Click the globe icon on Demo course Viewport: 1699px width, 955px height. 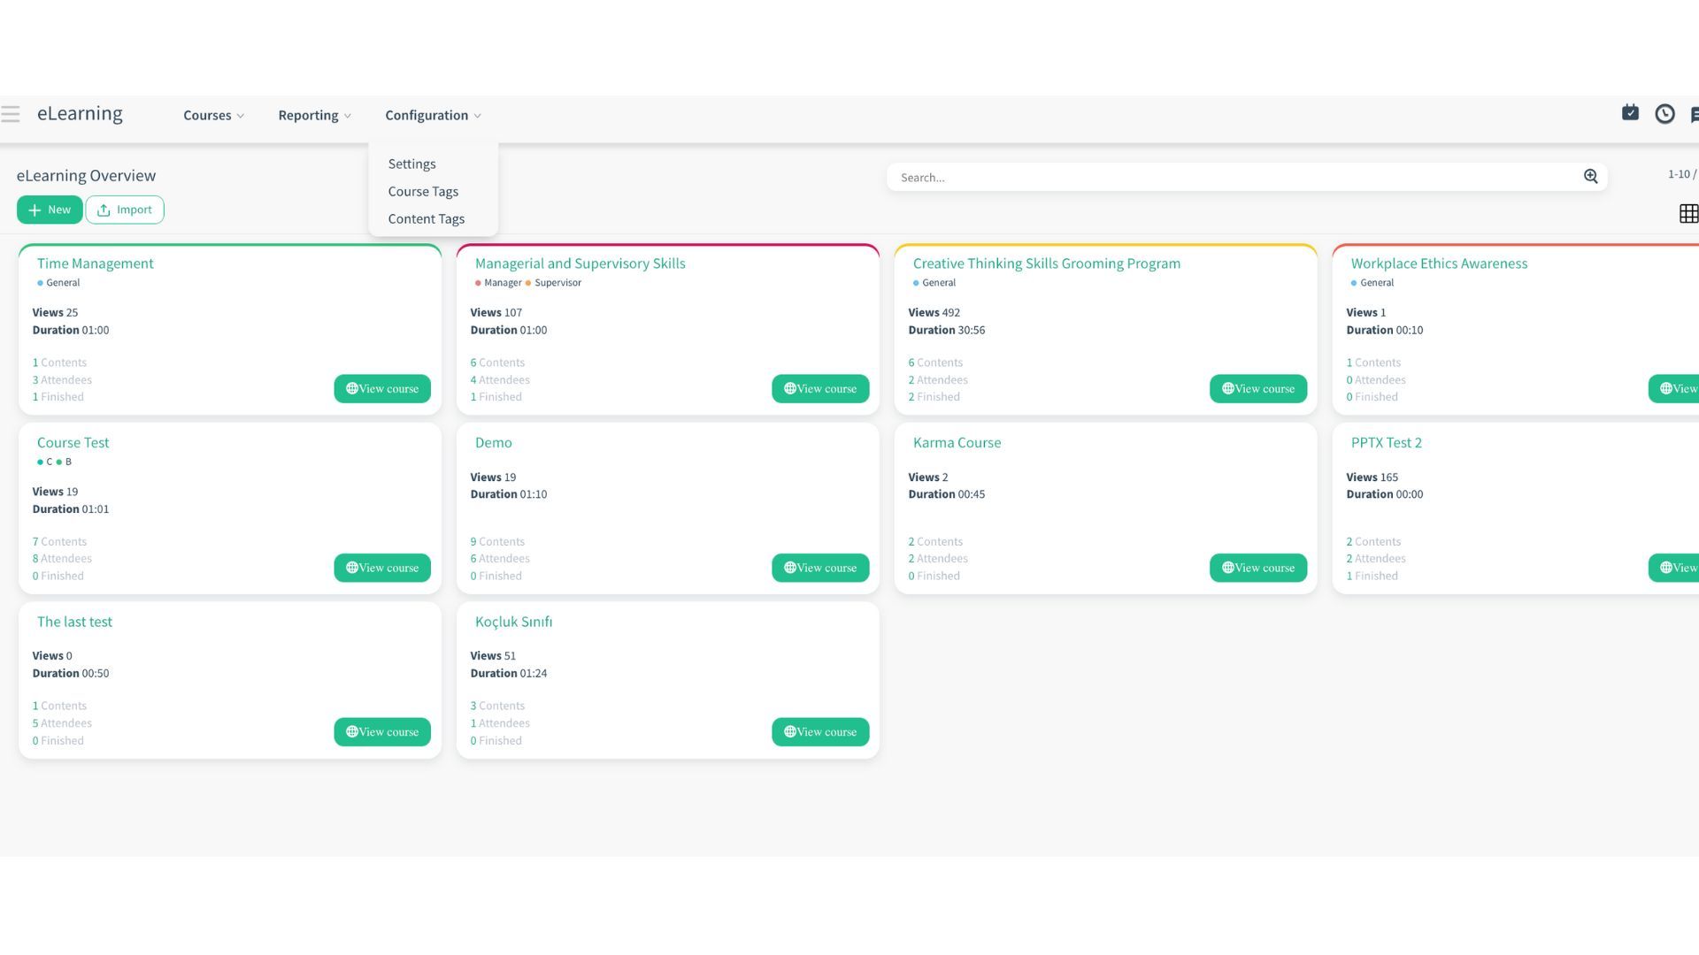pos(788,568)
